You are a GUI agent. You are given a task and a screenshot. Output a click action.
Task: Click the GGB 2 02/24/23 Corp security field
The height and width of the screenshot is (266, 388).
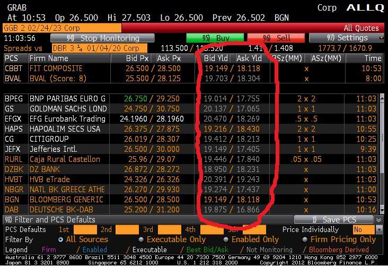coord(62,28)
